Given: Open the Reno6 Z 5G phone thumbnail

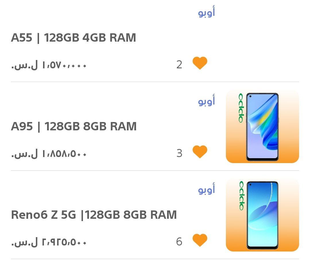Looking at the screenshot, I should coord(262,215).
